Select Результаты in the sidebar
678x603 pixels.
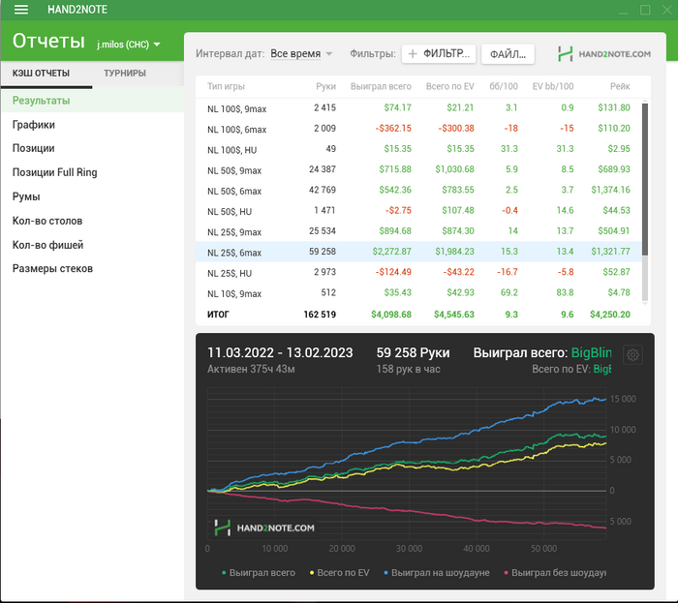pos(92,101)
